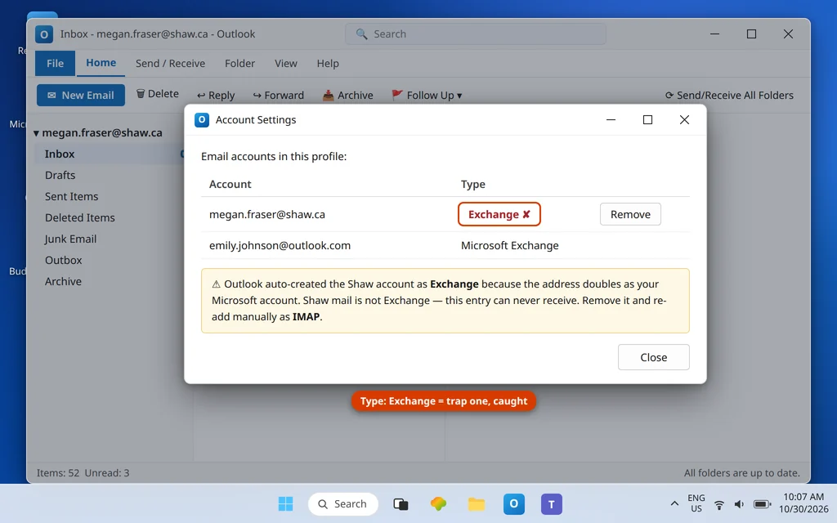Click the Microsoft Exchange type cell
837x523 pixels.
pos(510,245)
